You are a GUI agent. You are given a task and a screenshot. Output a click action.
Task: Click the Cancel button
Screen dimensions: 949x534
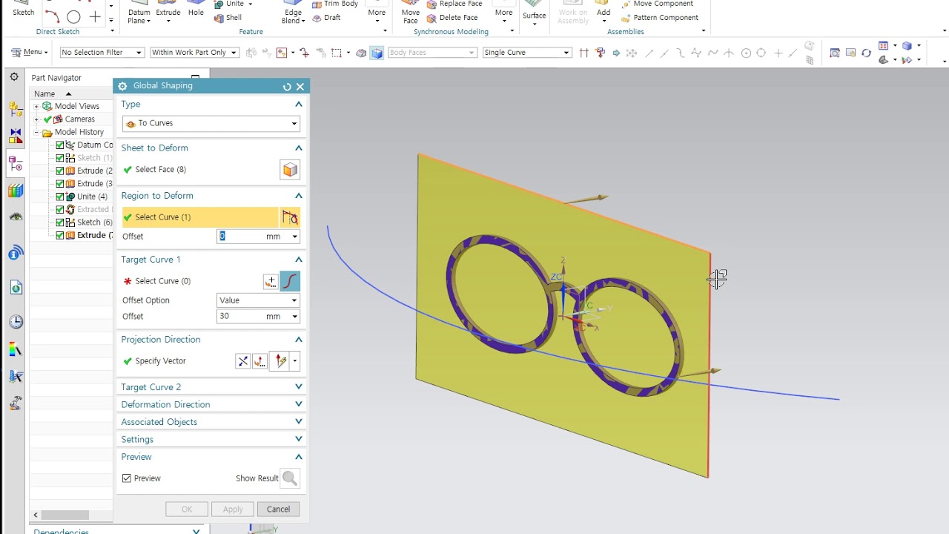[278, 510]
